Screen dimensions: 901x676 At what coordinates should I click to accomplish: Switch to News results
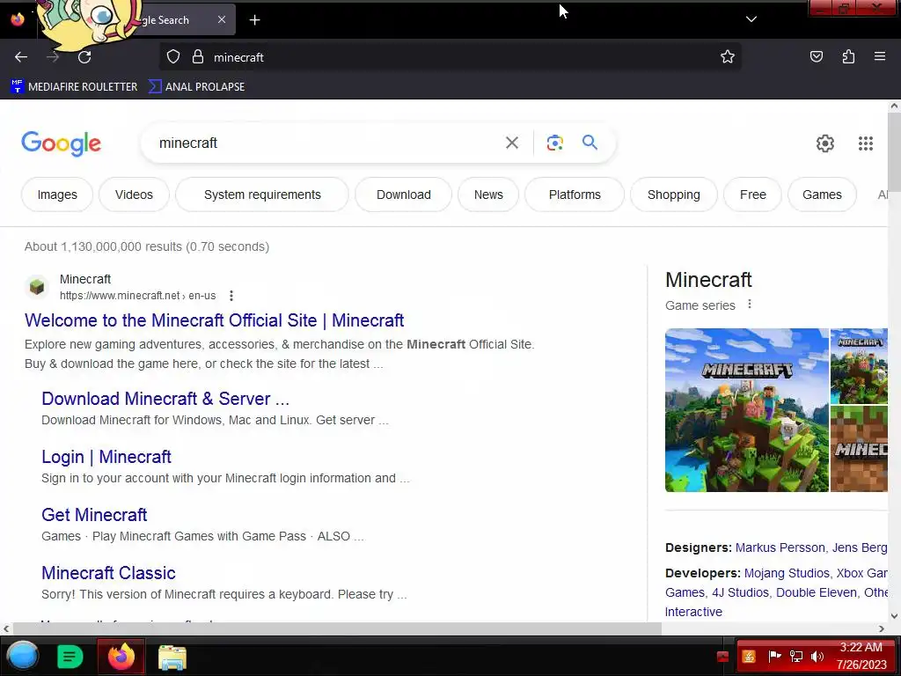click(x=488, y=195)
